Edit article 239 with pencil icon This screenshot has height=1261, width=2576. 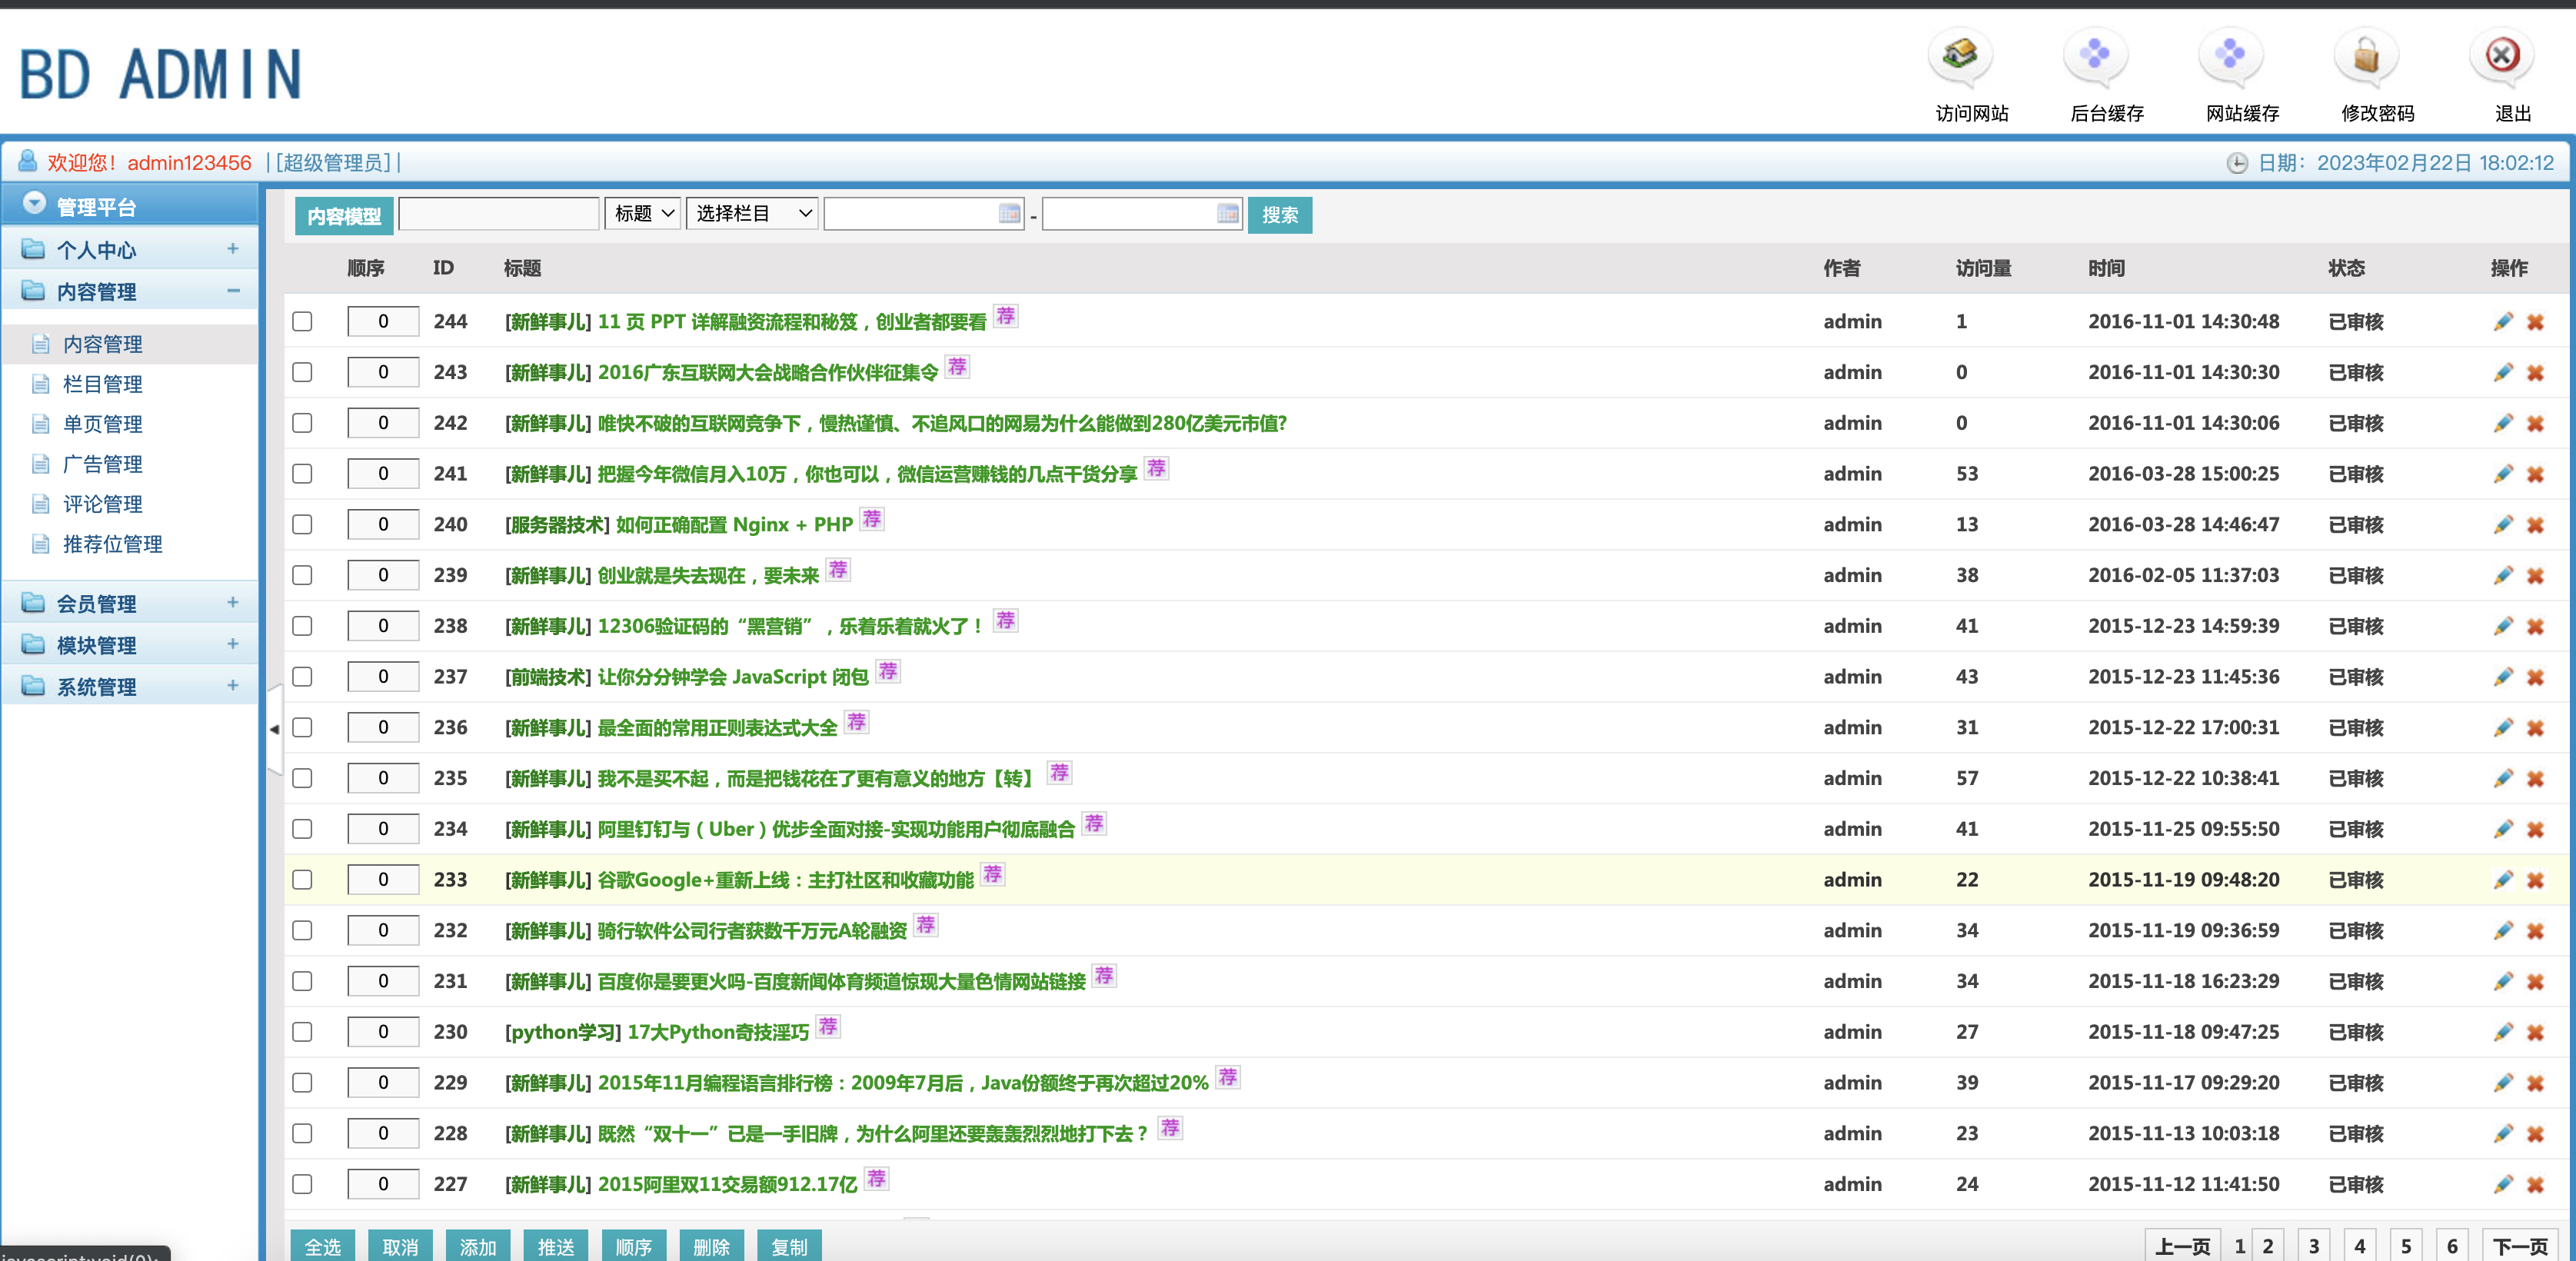pos(2503,575)
